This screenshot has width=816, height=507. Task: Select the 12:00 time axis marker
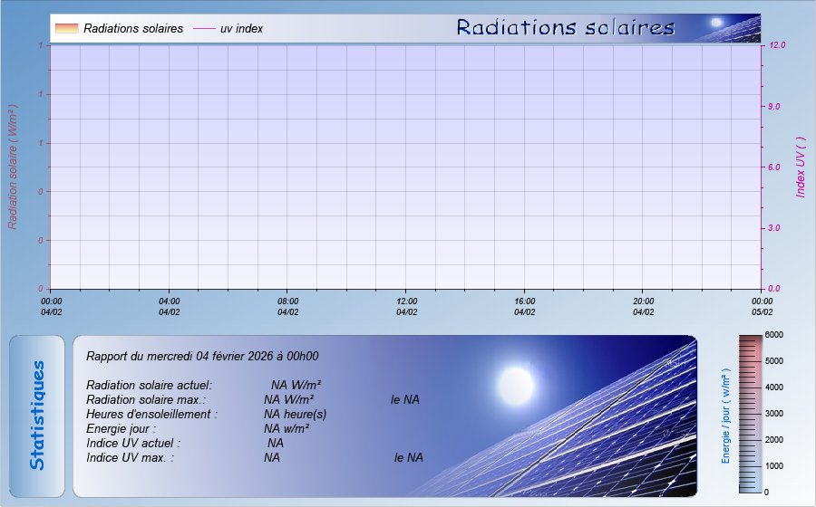pyautogui.click(x=407, y=306)
